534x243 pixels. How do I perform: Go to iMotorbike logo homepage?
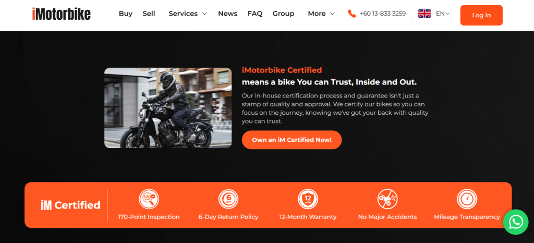[62, 14]
